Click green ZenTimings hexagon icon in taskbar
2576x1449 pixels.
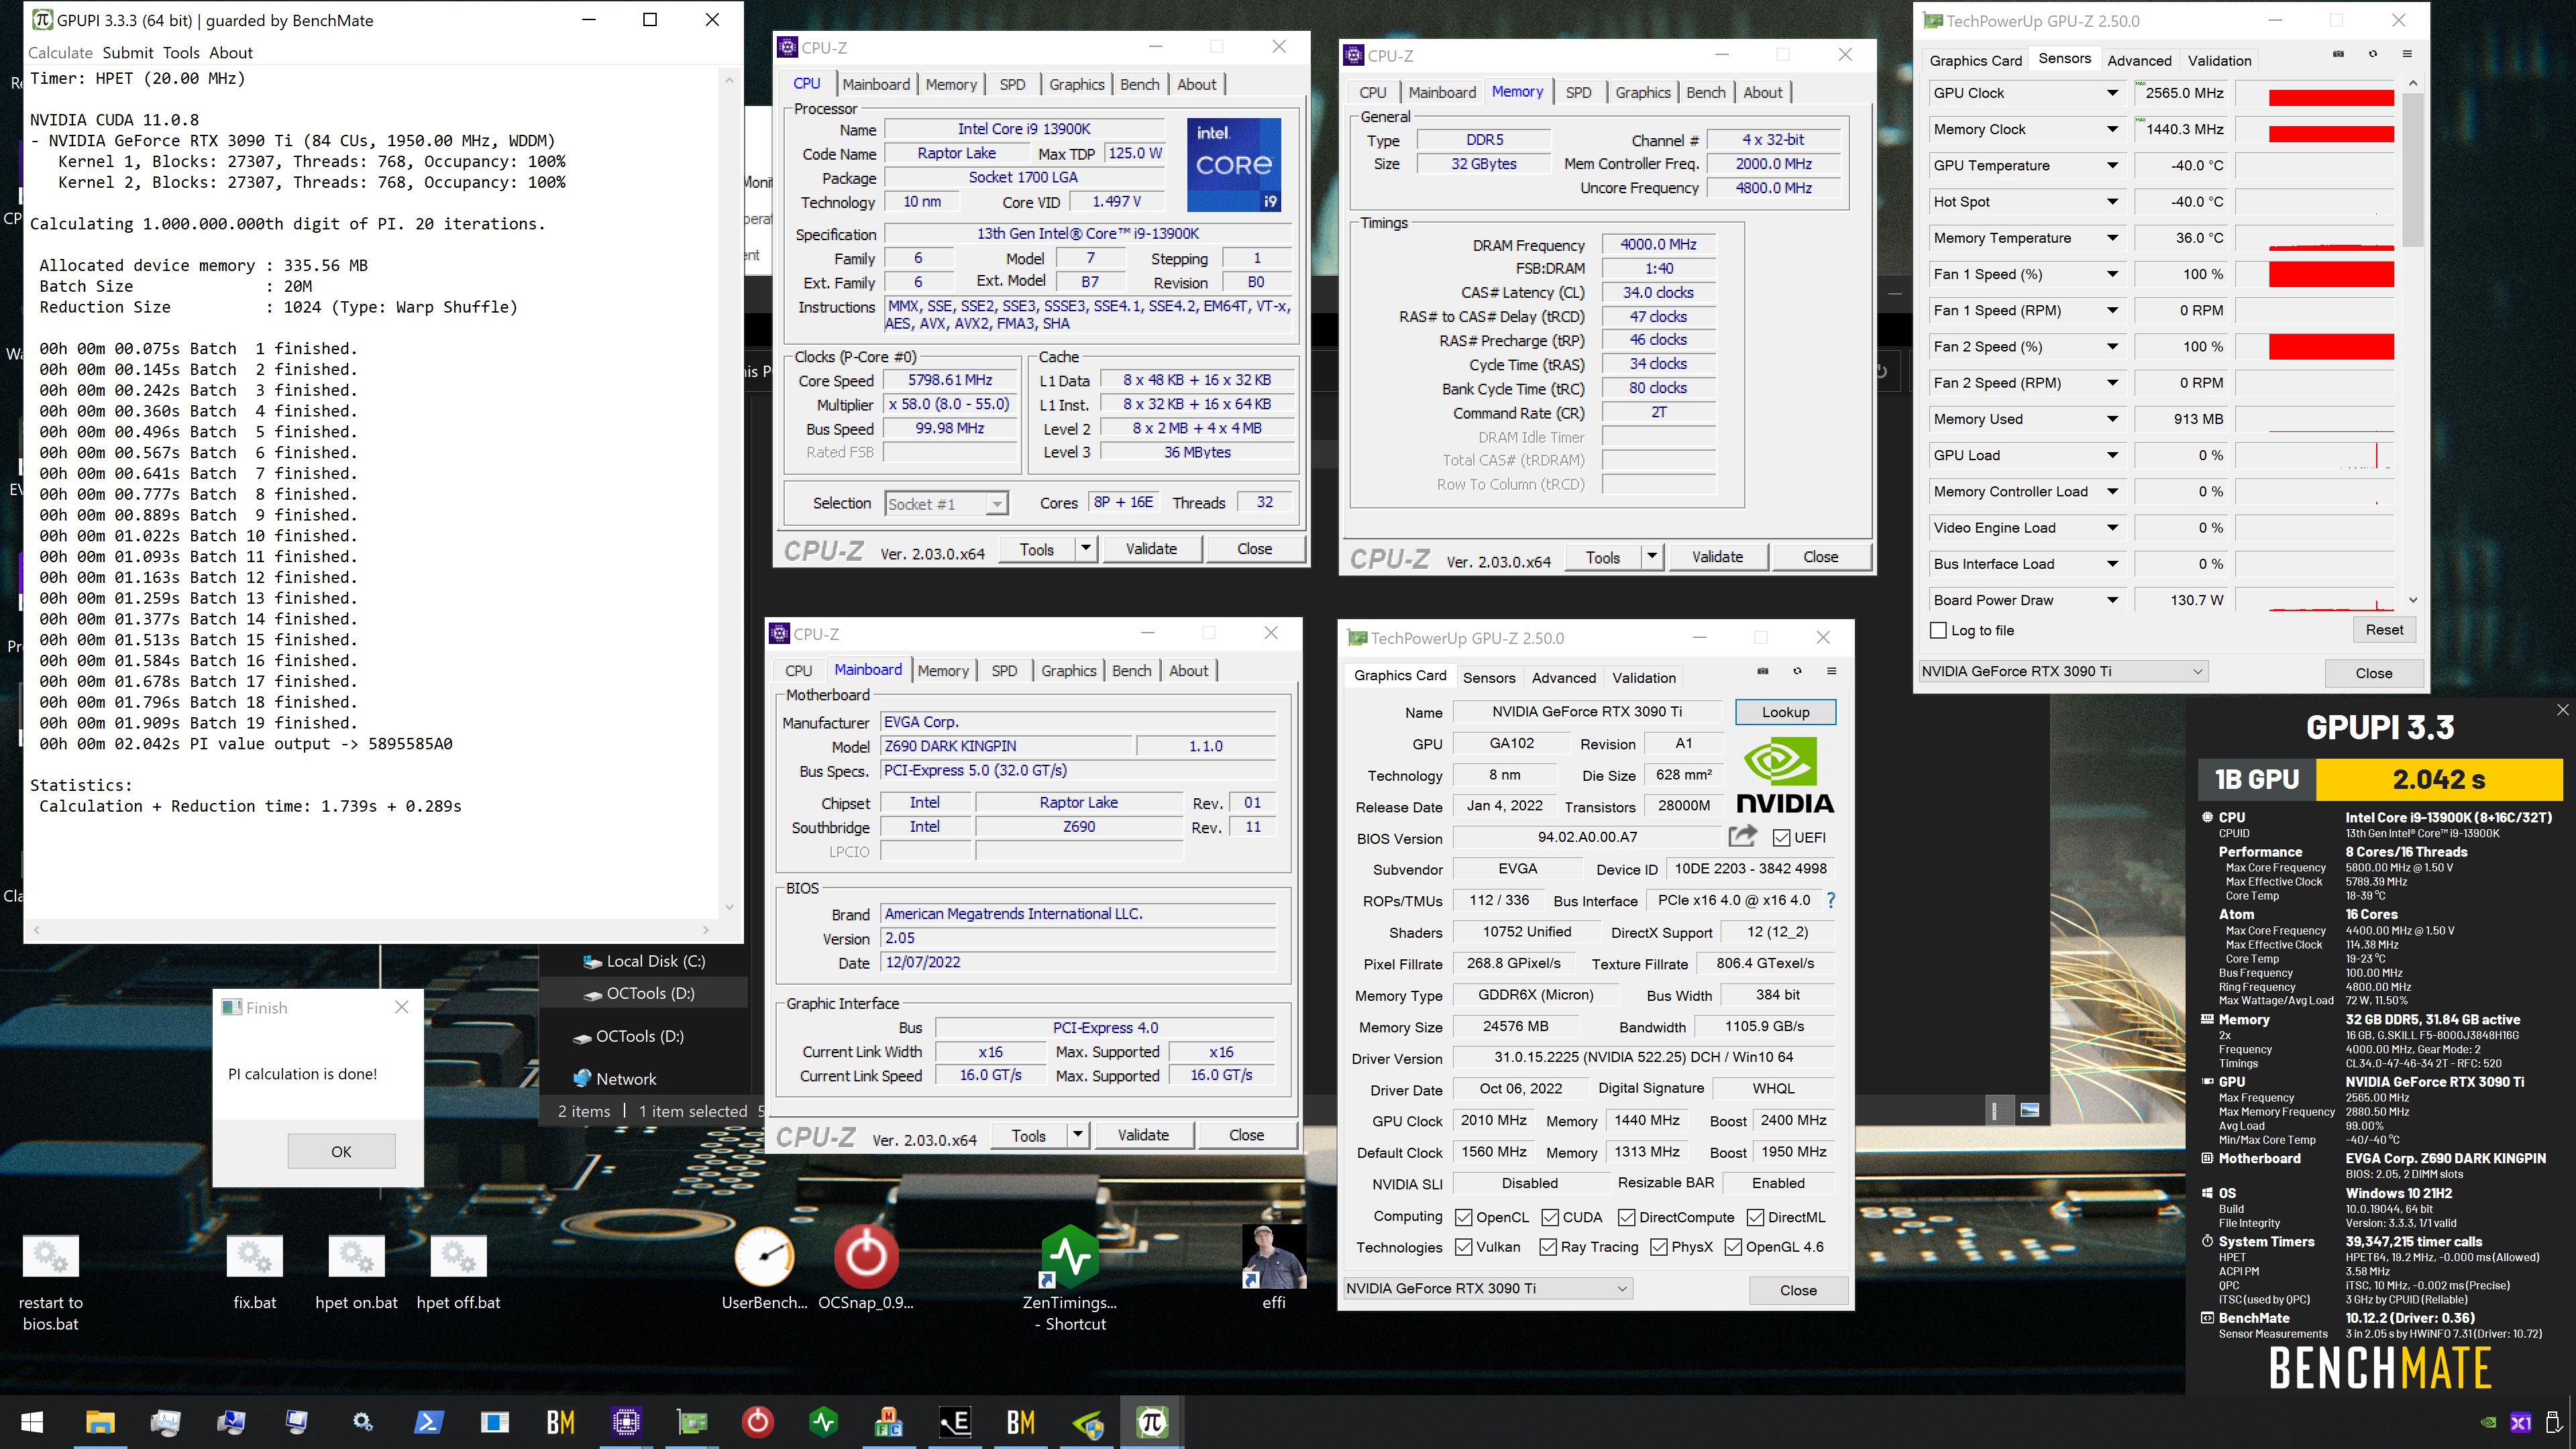(824, 1421)
